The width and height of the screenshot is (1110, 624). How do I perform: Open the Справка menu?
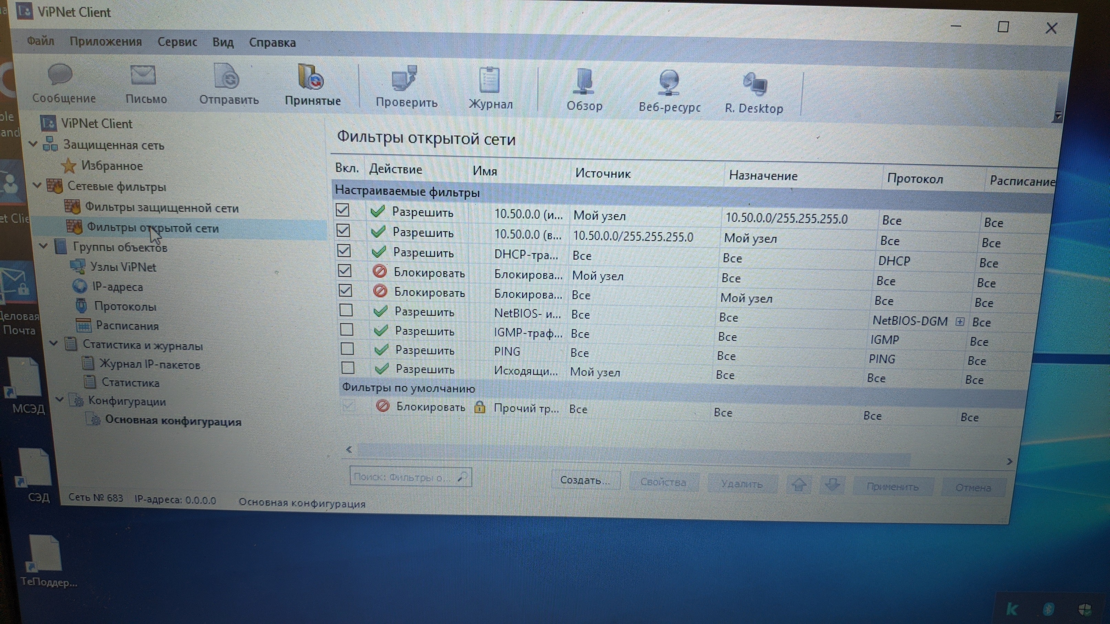pyautogui.click(x=272, y=43)
